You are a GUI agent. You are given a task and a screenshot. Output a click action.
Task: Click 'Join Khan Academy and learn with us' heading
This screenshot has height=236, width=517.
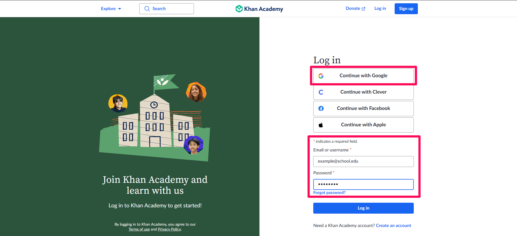coord(155,185)
